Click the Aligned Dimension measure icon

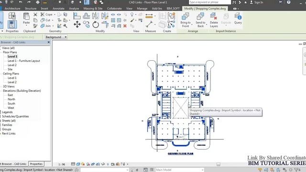(x=149, y=16)
